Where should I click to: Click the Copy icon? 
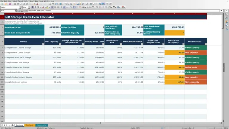(27, 4)
